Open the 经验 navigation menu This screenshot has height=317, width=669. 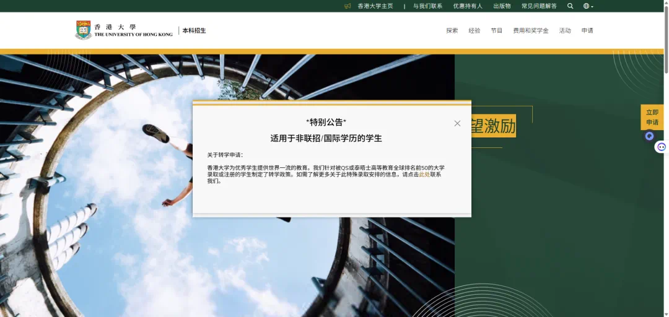(474, 30)
